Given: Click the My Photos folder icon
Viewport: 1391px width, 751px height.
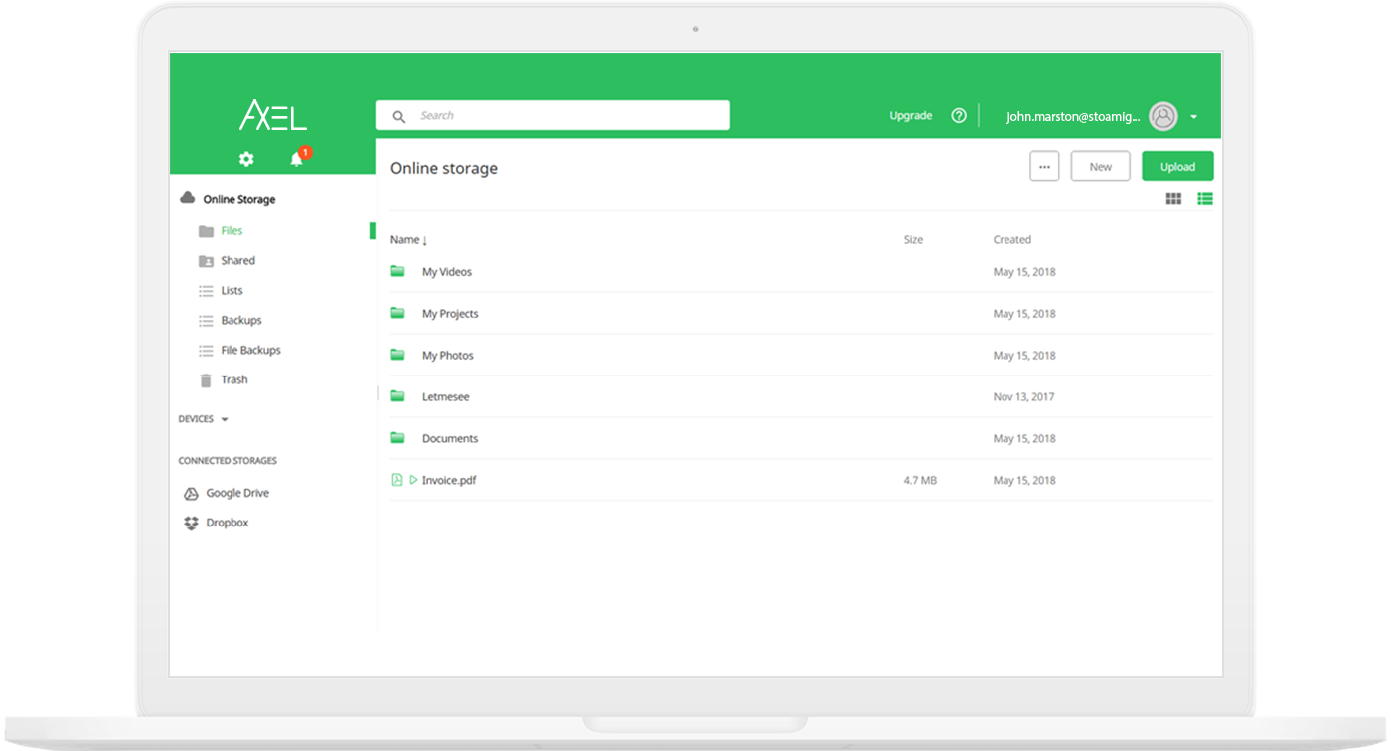Looking at the screenshot, I should point(398,355).
